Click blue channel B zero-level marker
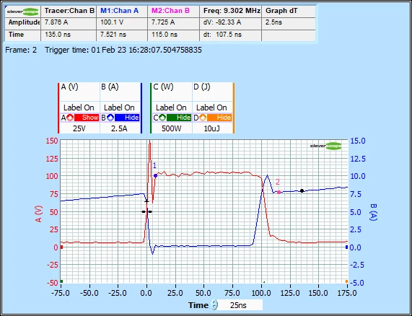The height and width of the screenshot is (316, 412). tap(346, 247)
